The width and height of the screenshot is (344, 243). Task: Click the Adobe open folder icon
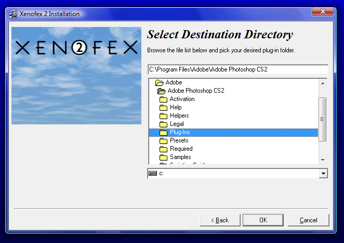160,83
